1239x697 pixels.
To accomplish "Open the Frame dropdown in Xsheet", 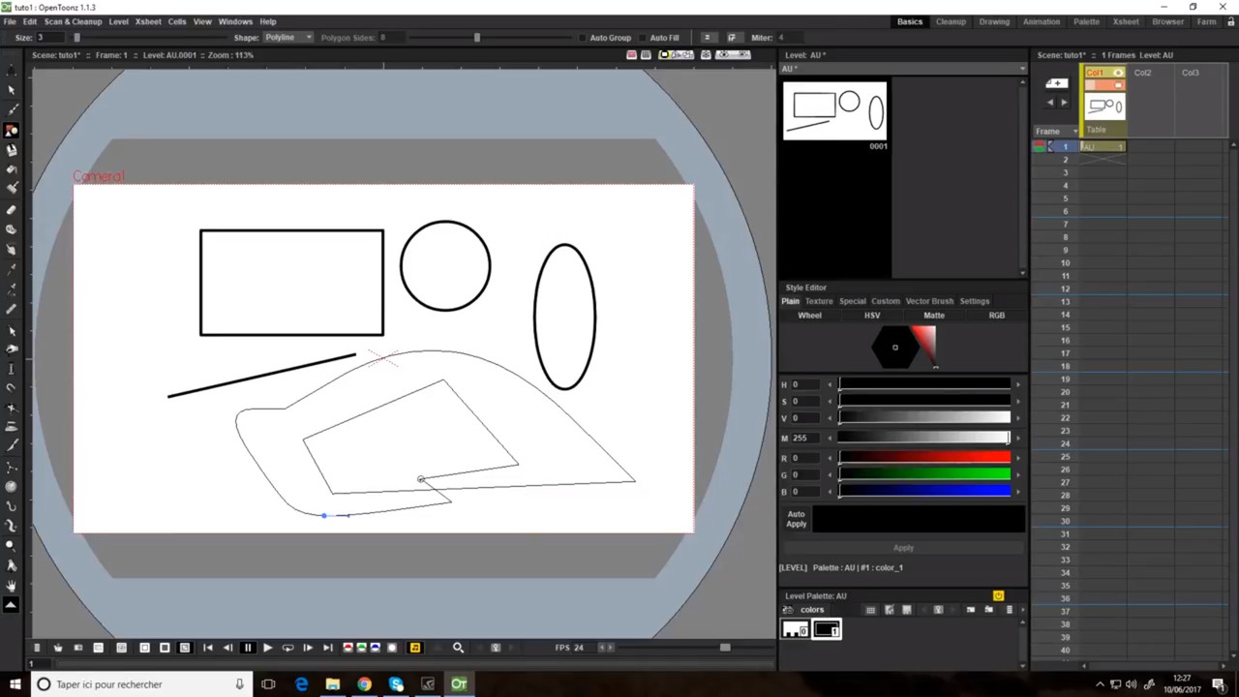I will click(x=1056, y=131).
